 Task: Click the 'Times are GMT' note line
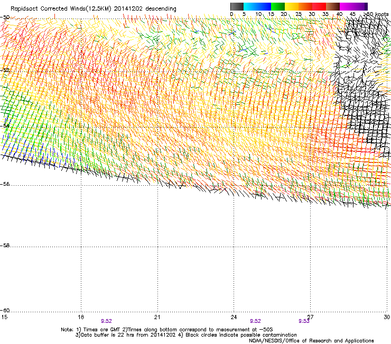167,330
